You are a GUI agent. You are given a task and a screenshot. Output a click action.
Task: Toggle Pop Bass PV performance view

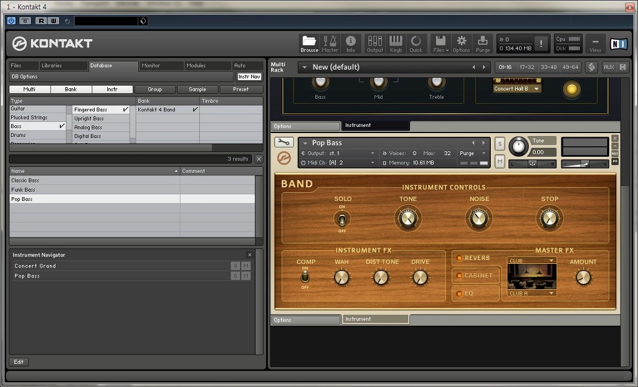pyautogui.click(x=615, y=161)
